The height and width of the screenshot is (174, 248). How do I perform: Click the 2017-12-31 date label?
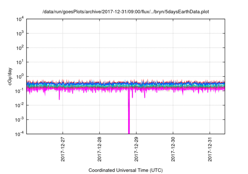(x=210, y=149)
